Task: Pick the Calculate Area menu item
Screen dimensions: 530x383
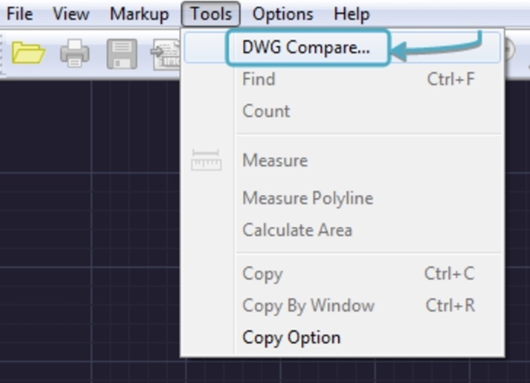Action: coord(297,230)
